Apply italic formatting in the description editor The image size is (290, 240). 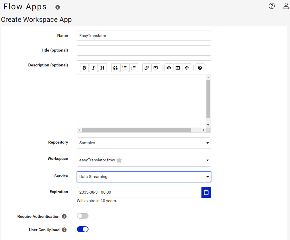[x=93, y=68]
